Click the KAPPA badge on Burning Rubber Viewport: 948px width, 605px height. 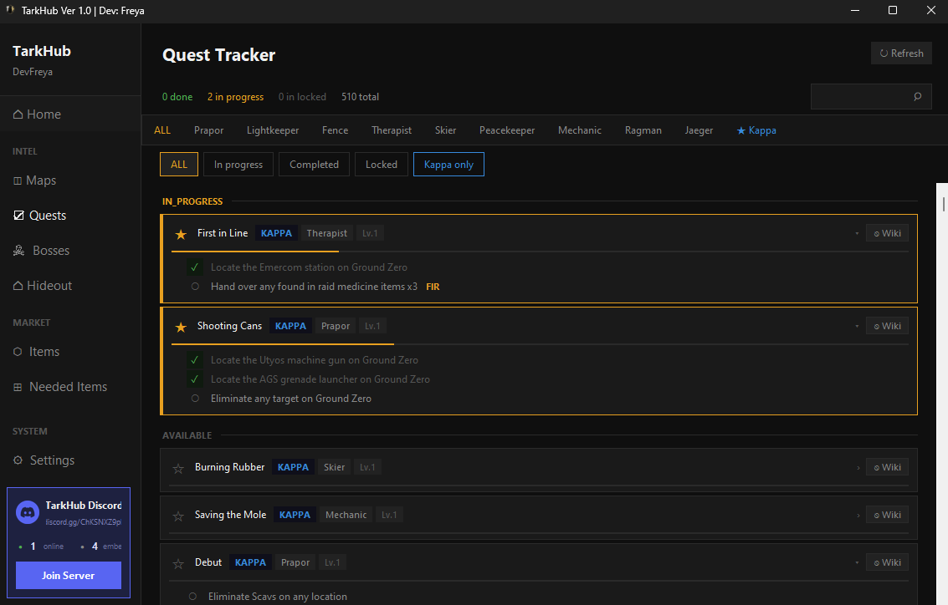click(x=293, y=467)
